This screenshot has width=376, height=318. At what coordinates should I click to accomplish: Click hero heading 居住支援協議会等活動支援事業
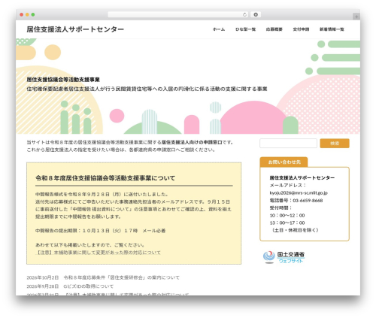coord(63,80)
